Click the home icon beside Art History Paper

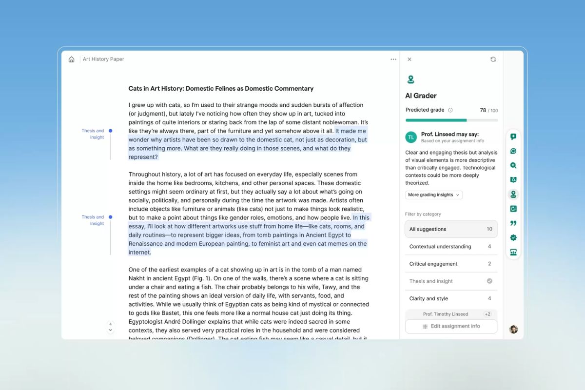(72, 59)
